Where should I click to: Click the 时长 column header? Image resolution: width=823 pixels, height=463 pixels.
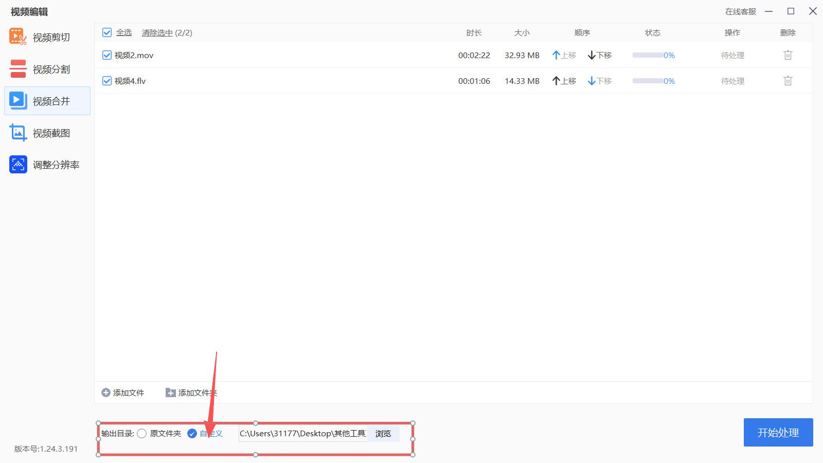click(x=474, y=33)
